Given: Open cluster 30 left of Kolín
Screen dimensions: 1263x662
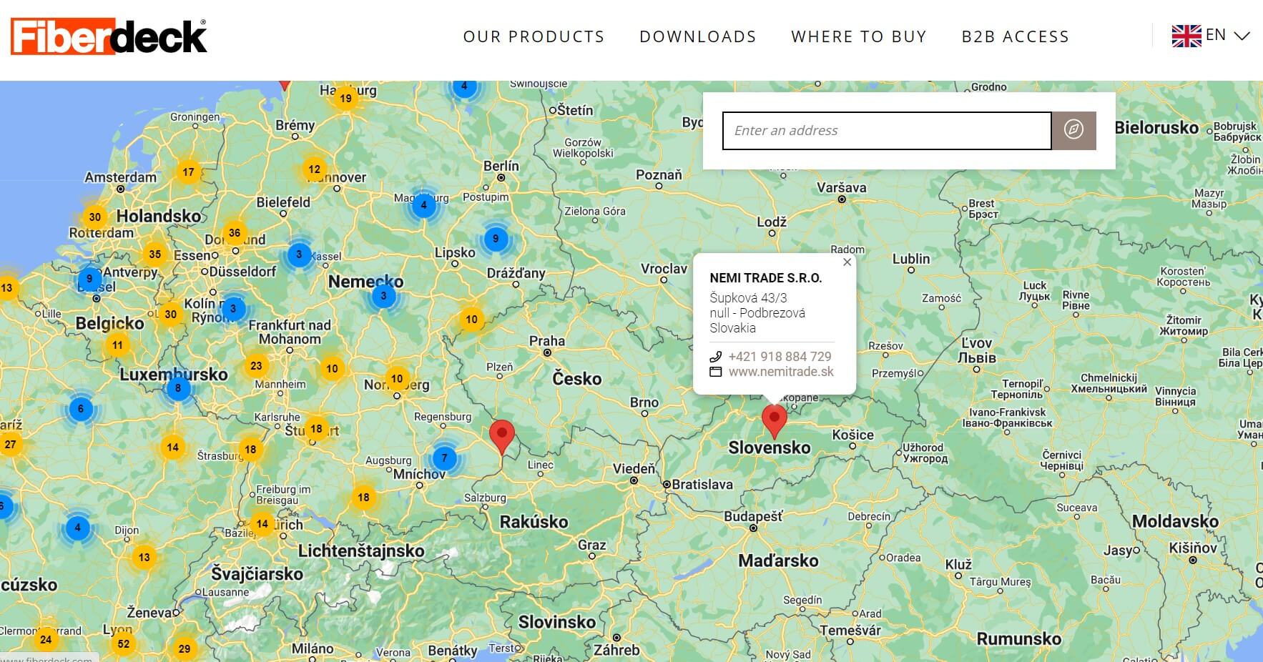Looking at the screenshot, I should [x=170, y=314].
